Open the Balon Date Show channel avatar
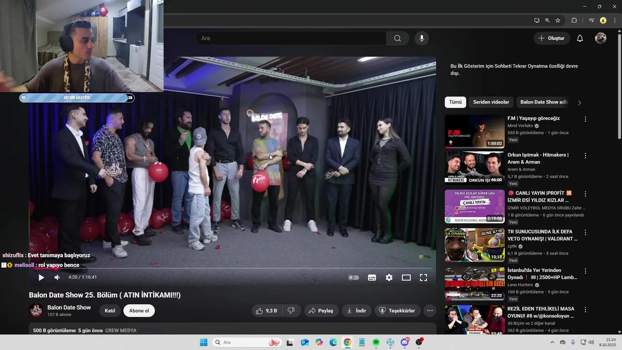 pyautogui.click(x=36, y=311)
